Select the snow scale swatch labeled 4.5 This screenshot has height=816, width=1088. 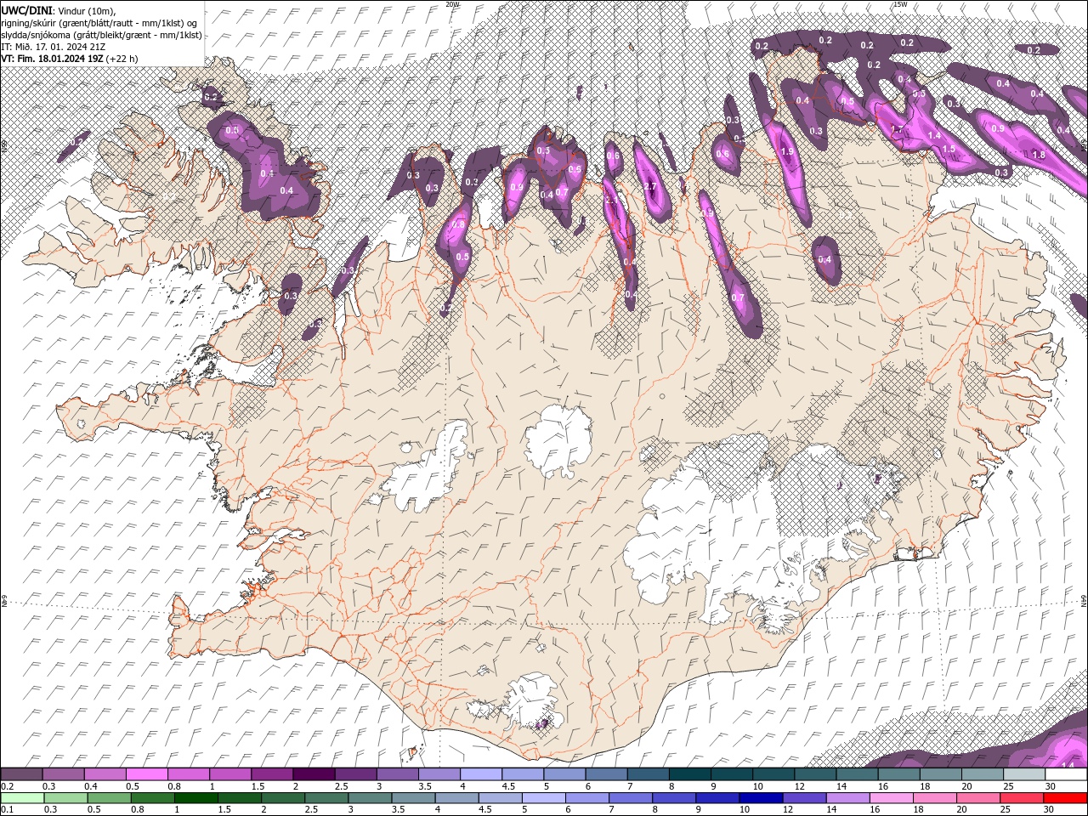(521, 774)
